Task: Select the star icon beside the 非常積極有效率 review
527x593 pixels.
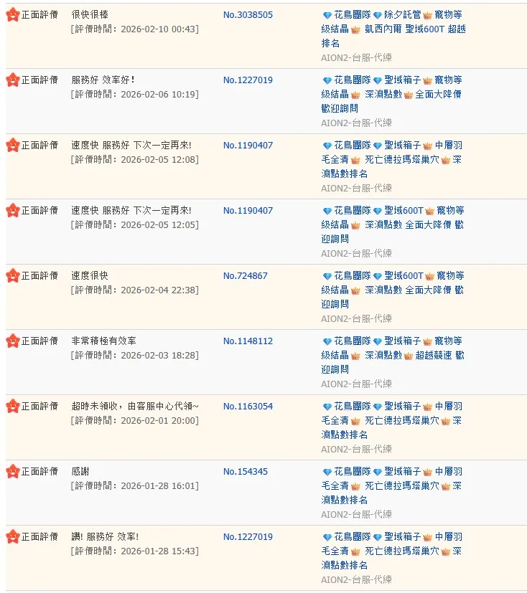Action: tap(12, 341)
